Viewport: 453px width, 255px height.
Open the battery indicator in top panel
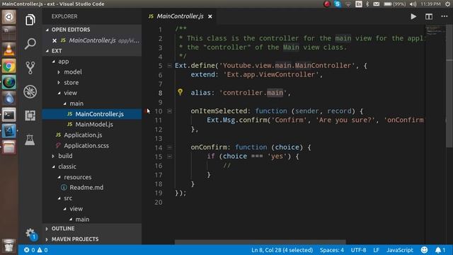coord(395,4)
